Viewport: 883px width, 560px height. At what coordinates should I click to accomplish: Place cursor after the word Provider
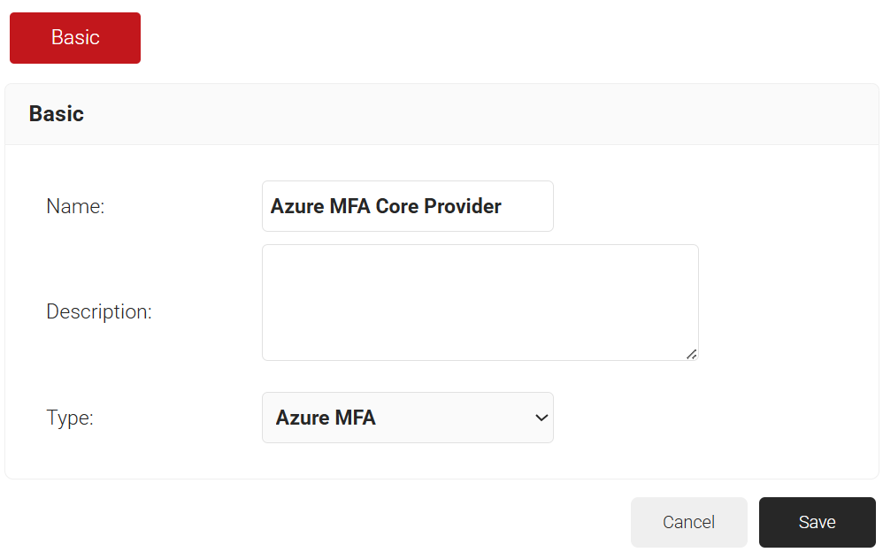click(x=503, y=206)
